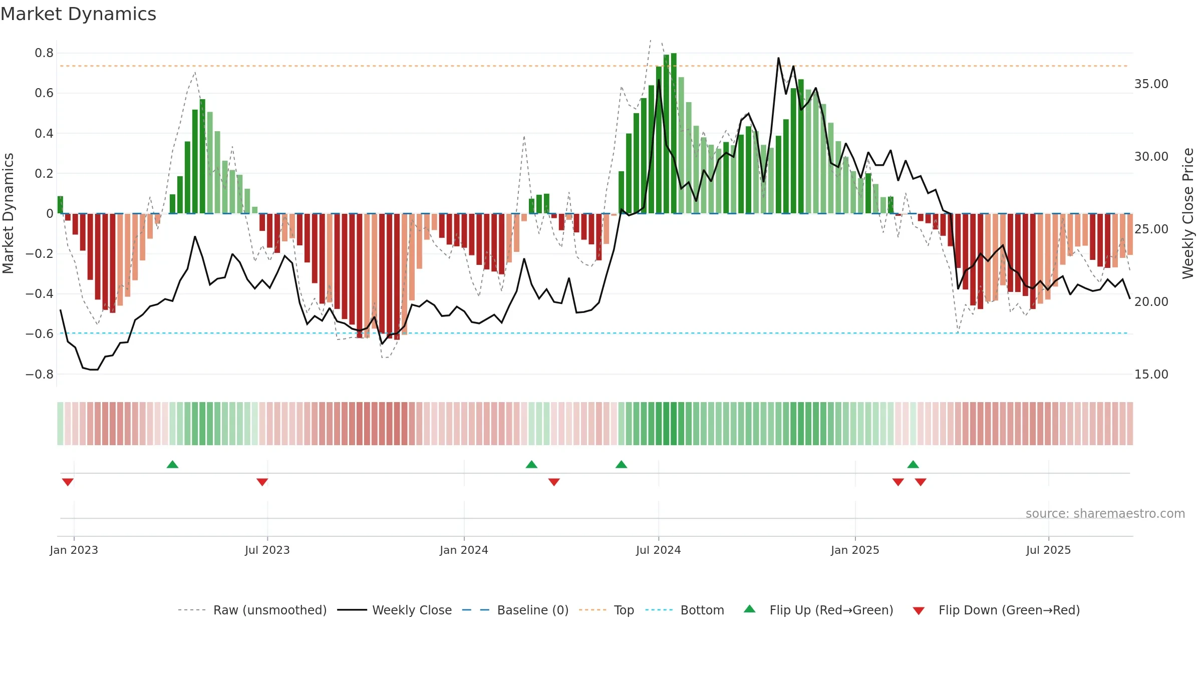Click the first green flip-up marker, between Jan 2023 and Jul 2023

click(172, 464)
